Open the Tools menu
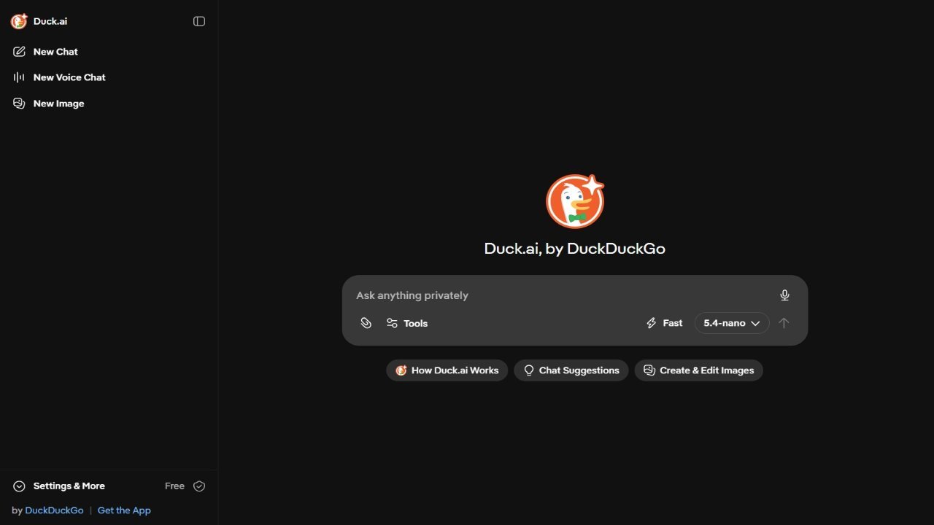This screenshot has width=934, height=525. pos(407,323)
